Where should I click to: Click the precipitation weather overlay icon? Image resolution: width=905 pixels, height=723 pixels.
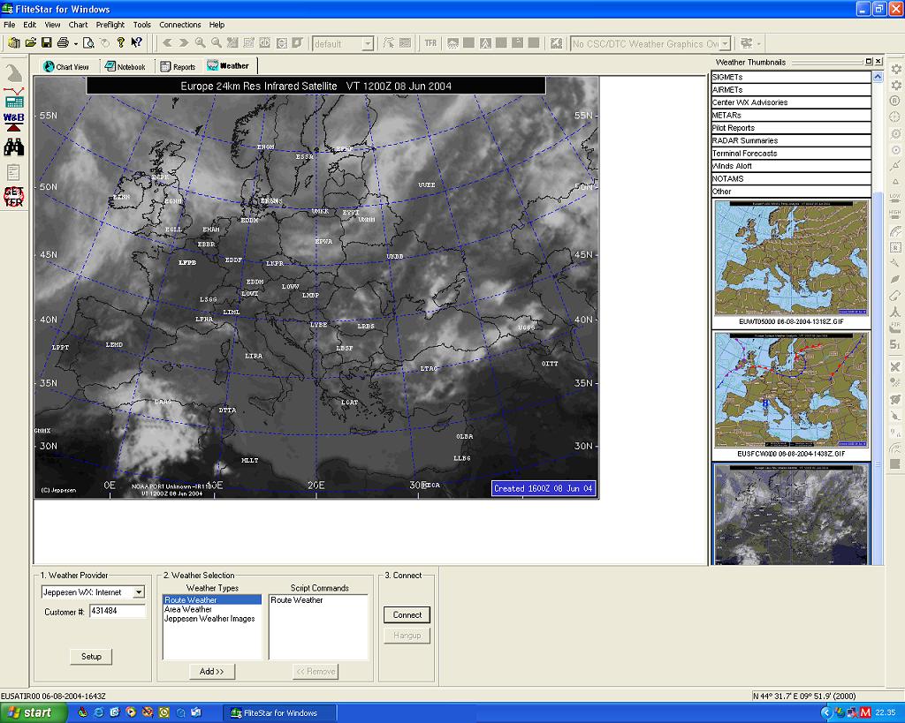click(453, 43)
